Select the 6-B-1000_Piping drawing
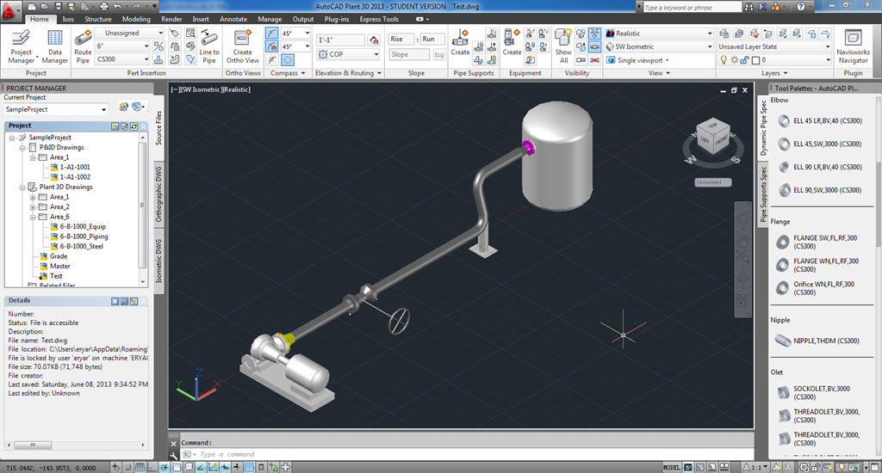882x473 pixels. click(x=84, y=236)
